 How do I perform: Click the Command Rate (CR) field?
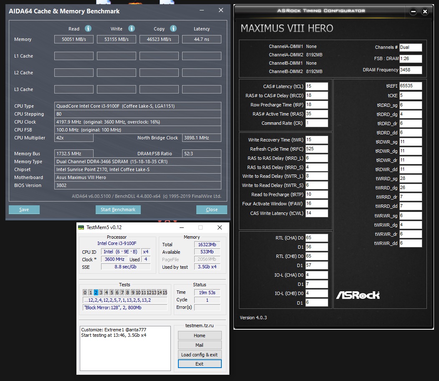coord(317,123)
